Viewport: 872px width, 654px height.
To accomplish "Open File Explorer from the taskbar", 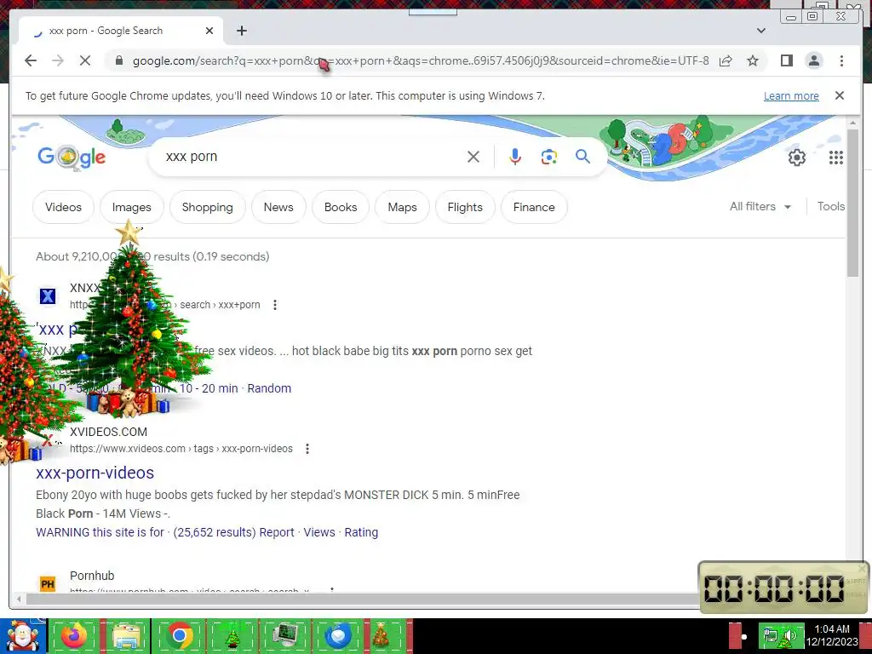I will (x=126, y=636).
